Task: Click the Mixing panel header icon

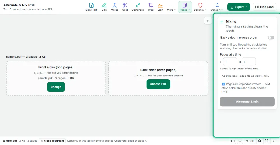Action: coord(222,22)
